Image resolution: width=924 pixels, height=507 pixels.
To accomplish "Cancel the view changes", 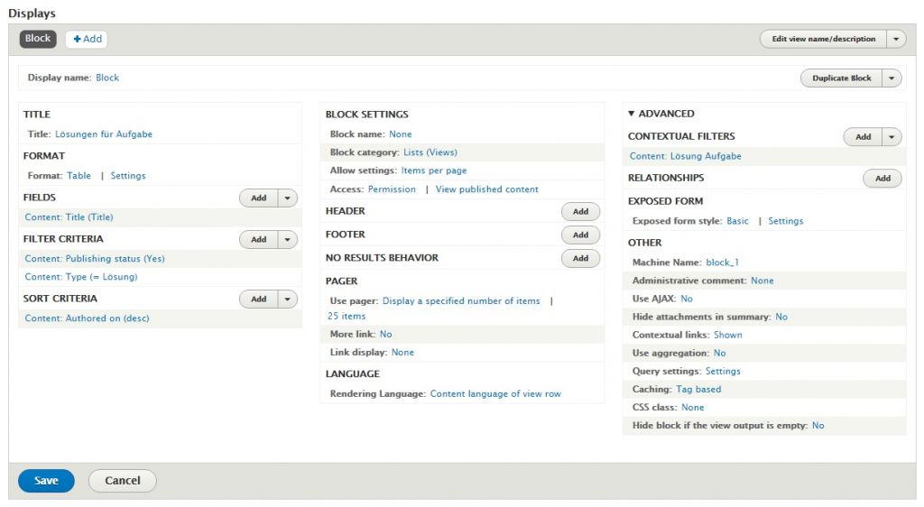I will point(122,481).
